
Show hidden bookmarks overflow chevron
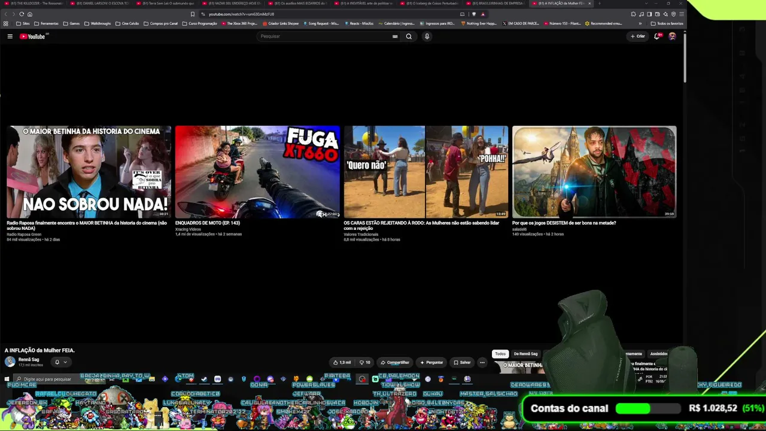[640, 23]
